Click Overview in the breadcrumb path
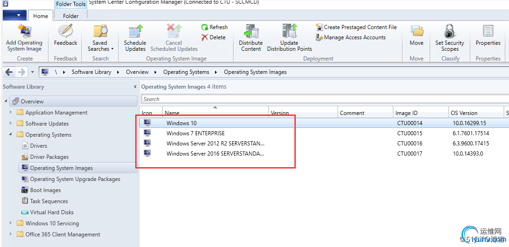Screen dimensions: 509x247 138,72
